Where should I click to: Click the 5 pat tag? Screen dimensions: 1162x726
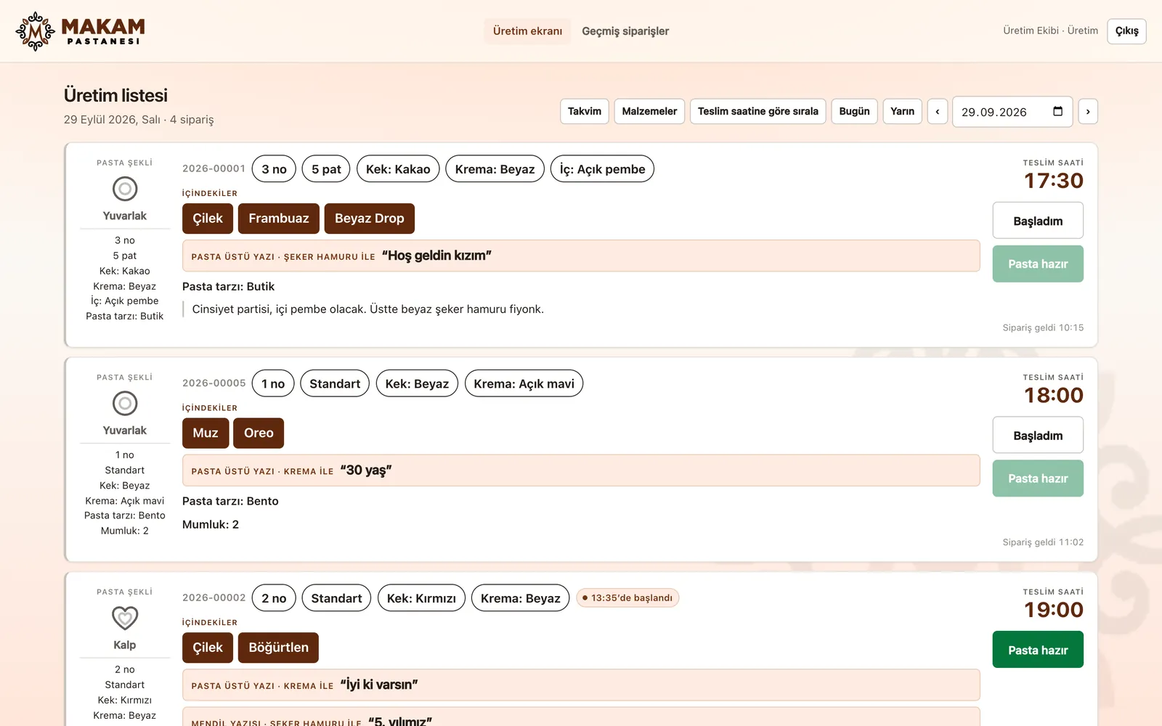[326, 169]
